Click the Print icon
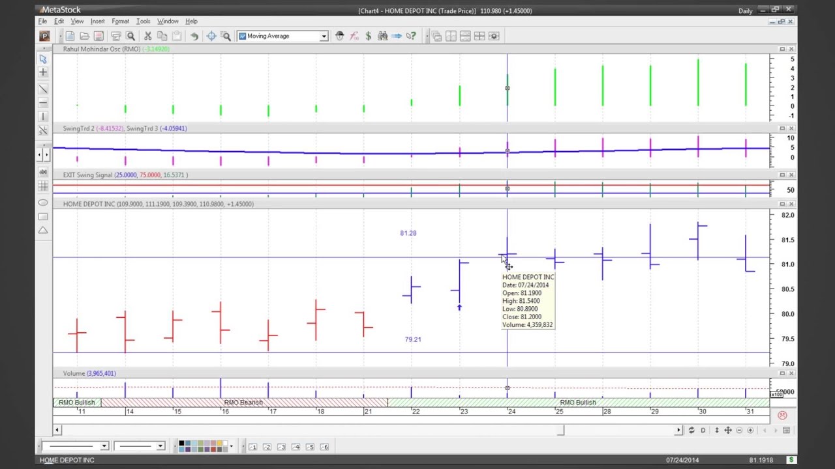Screen dimensions: 835x469 coord(116,36)
